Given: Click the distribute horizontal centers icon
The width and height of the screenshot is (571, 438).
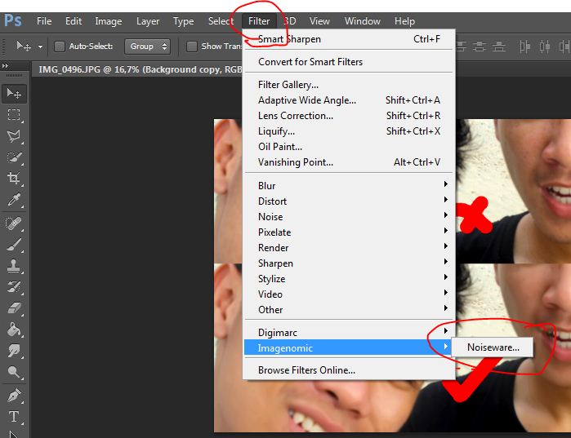Looking at the screenshot, I should pos(545,46).
